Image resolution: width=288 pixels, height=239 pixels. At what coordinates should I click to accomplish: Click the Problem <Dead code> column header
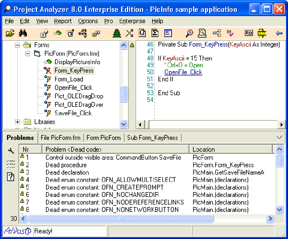pyautogui.click(x=116, y=149)
